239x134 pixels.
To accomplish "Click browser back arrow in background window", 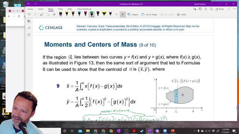I will pyautogui.click(x=9, y=16).
